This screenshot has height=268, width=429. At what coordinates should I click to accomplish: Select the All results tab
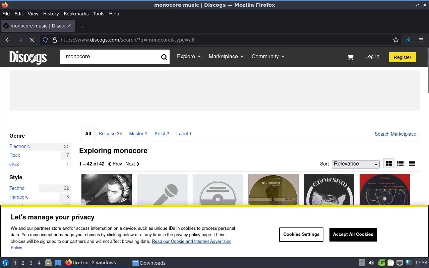click(x=88, y=134)
